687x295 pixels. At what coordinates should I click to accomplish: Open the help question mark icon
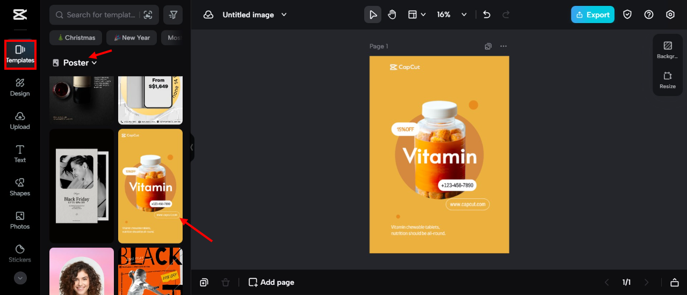coord(649,14)
